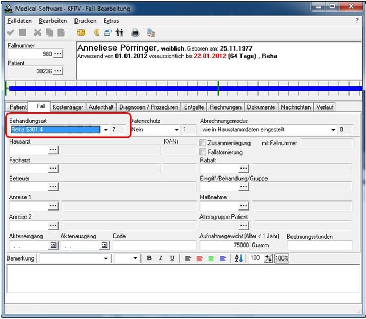Open the Drucken menu
This screenshot has width=366, height=319.
[85, 21]
